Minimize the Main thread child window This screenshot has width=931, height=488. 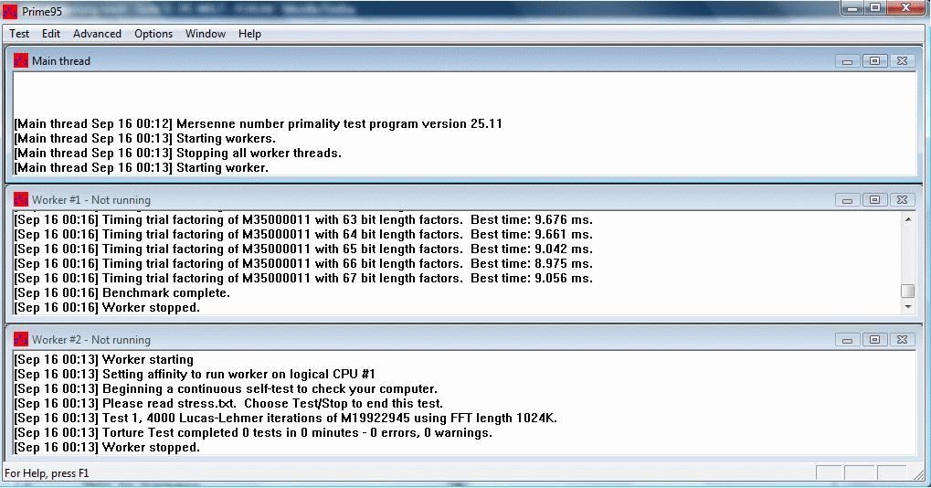pyautogui.click(x=847, y=60)
